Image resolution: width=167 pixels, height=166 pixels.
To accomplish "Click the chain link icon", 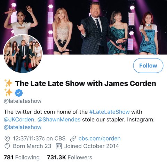I will (73, 139).
